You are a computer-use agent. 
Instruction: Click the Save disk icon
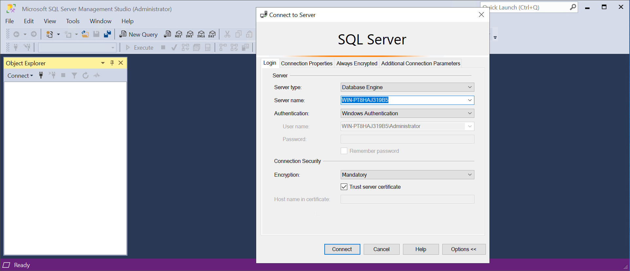[96, 34]
